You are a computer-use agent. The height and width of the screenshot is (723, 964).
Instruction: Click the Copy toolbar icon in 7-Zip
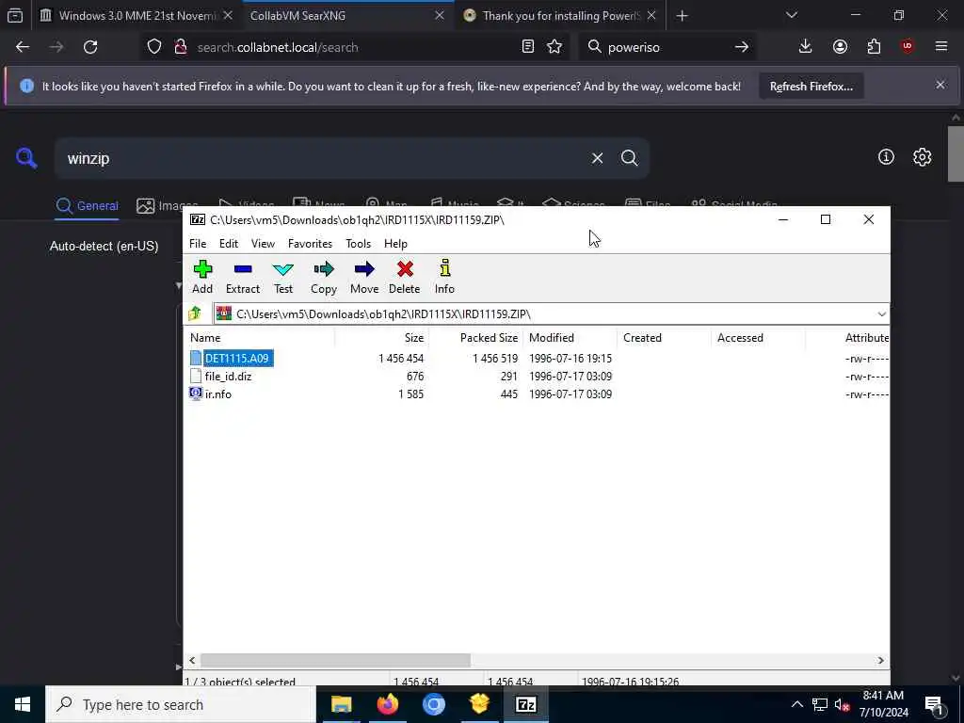[x=324, y=277]
